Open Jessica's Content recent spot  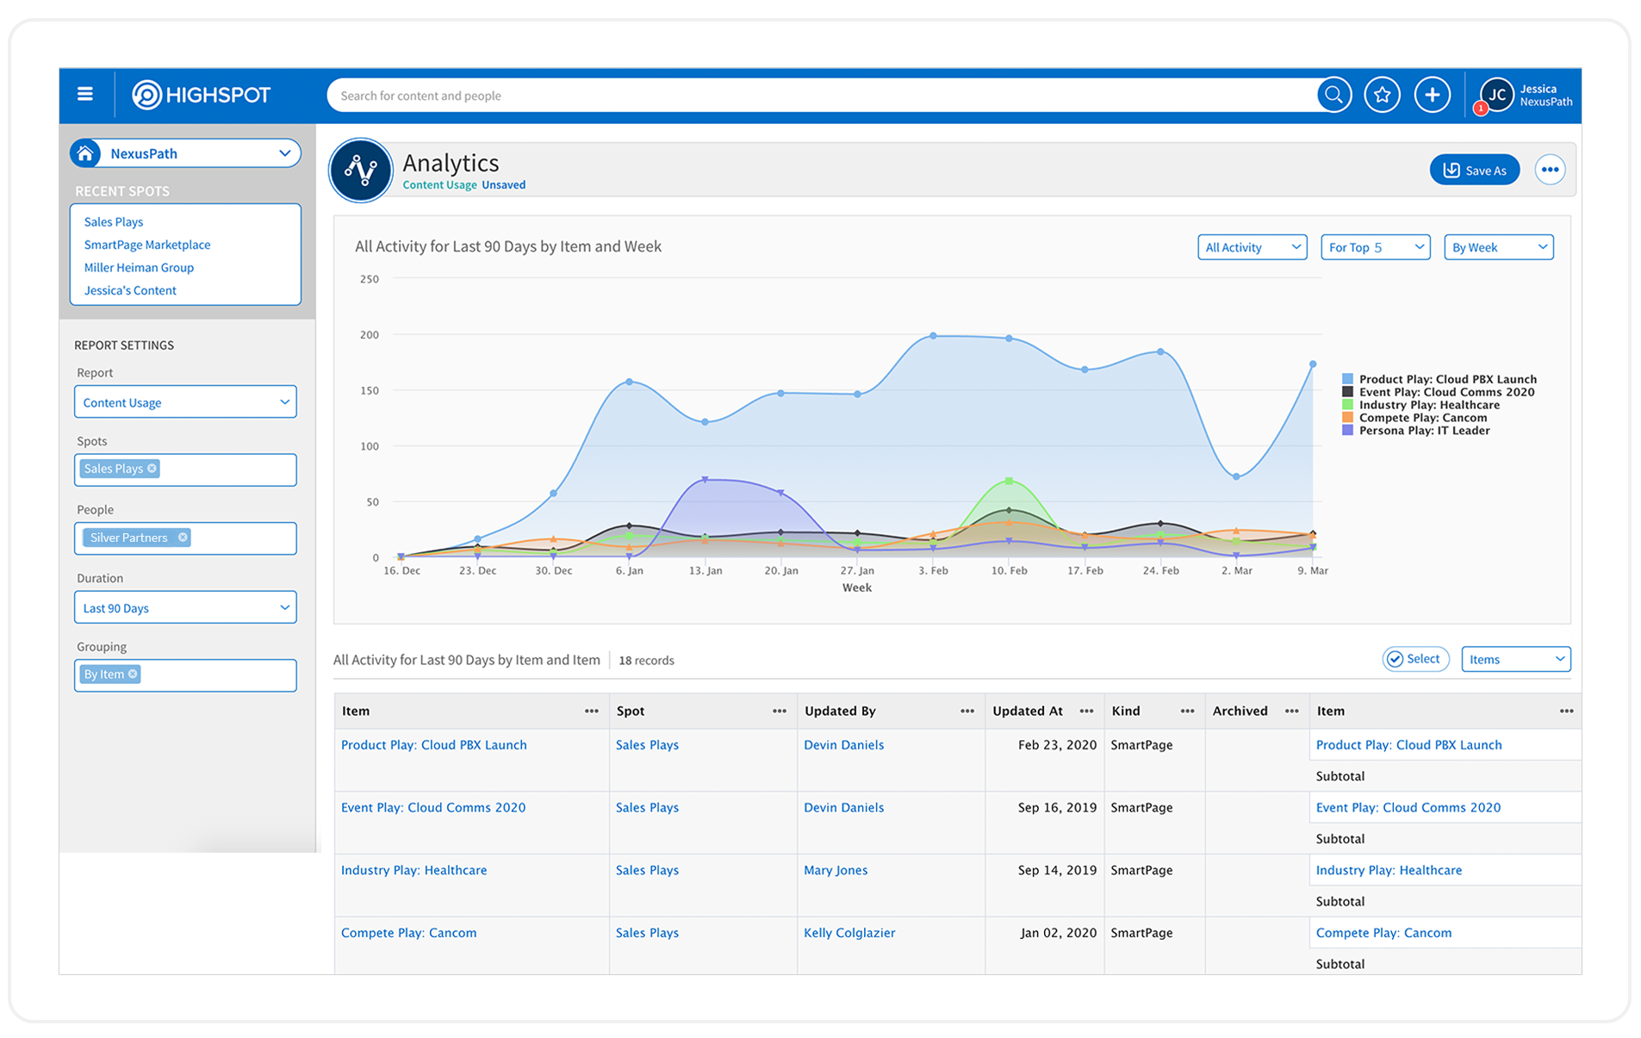point(130,290)
